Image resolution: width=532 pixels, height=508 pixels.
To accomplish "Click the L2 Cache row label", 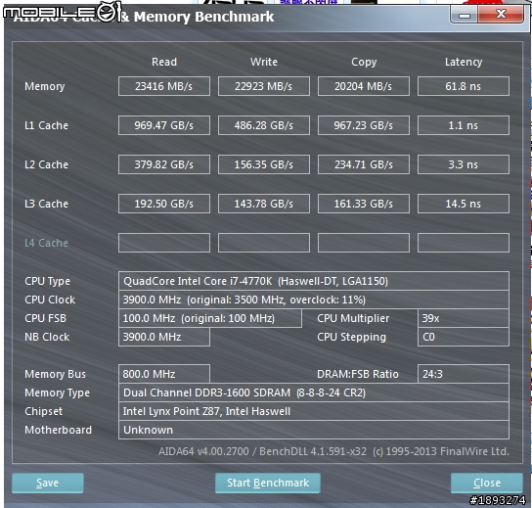I will (x=47, y=164).
